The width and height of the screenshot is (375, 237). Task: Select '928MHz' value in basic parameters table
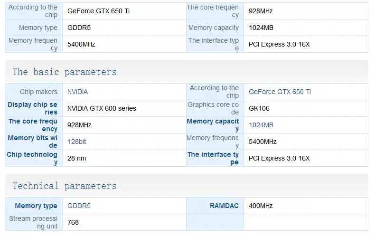(x=79, y=125)
